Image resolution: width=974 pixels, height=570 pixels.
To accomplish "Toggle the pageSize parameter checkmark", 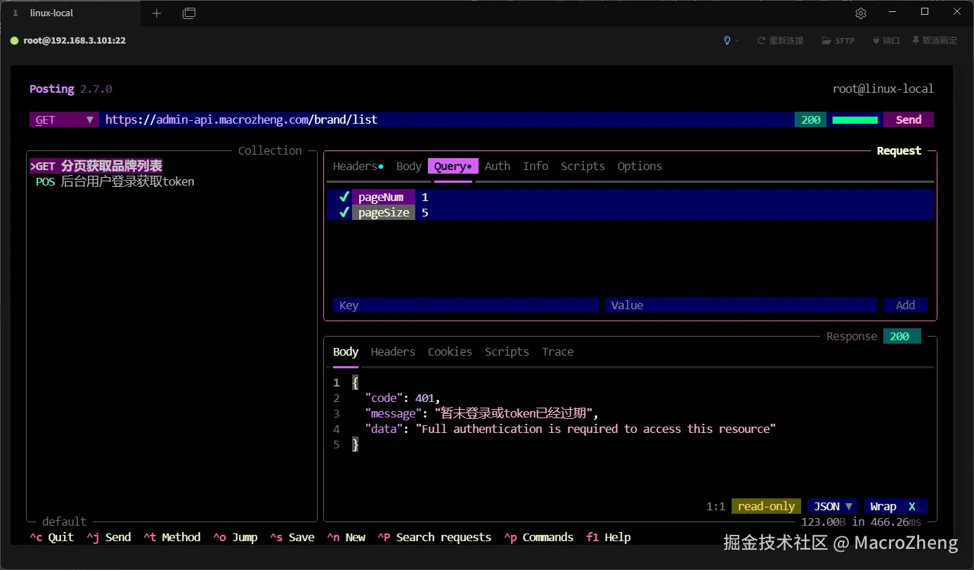I will point(344,212).
